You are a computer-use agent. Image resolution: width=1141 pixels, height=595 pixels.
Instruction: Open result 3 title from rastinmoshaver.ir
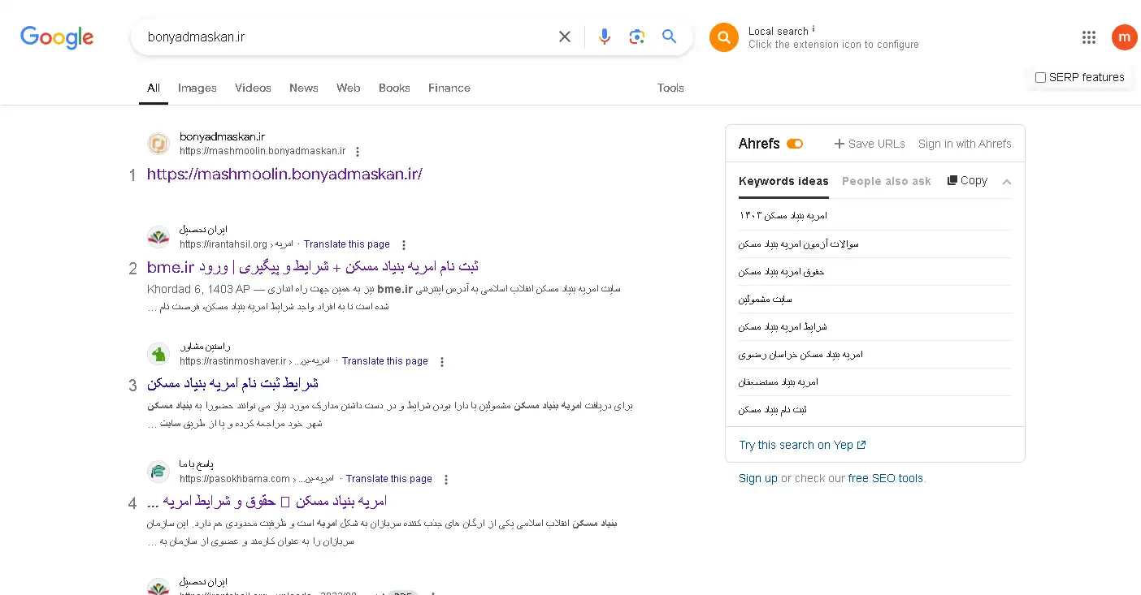click(232, 384)
